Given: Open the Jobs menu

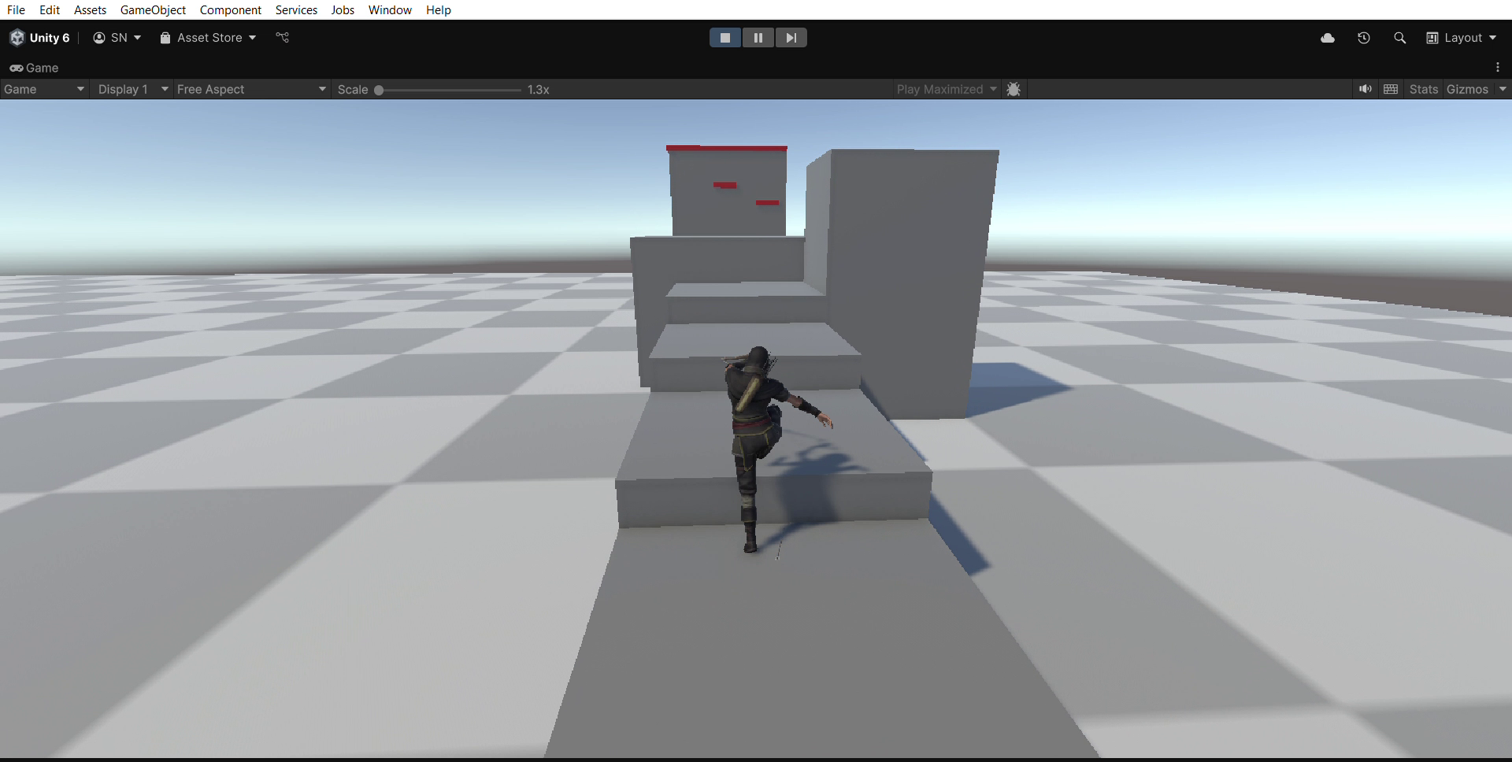Looking at the screenshot, I should click(x=343, y=9).
